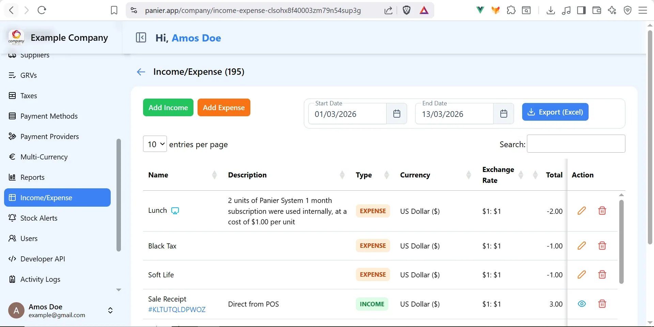Click the Amos Doe name in the greeting
The width and height of the screenshot is (654, 327).
(x=196, y=38)
